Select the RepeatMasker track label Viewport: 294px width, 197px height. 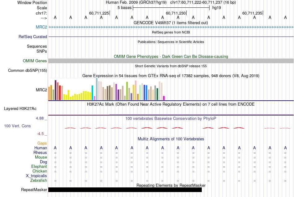[x=34, y=190]
